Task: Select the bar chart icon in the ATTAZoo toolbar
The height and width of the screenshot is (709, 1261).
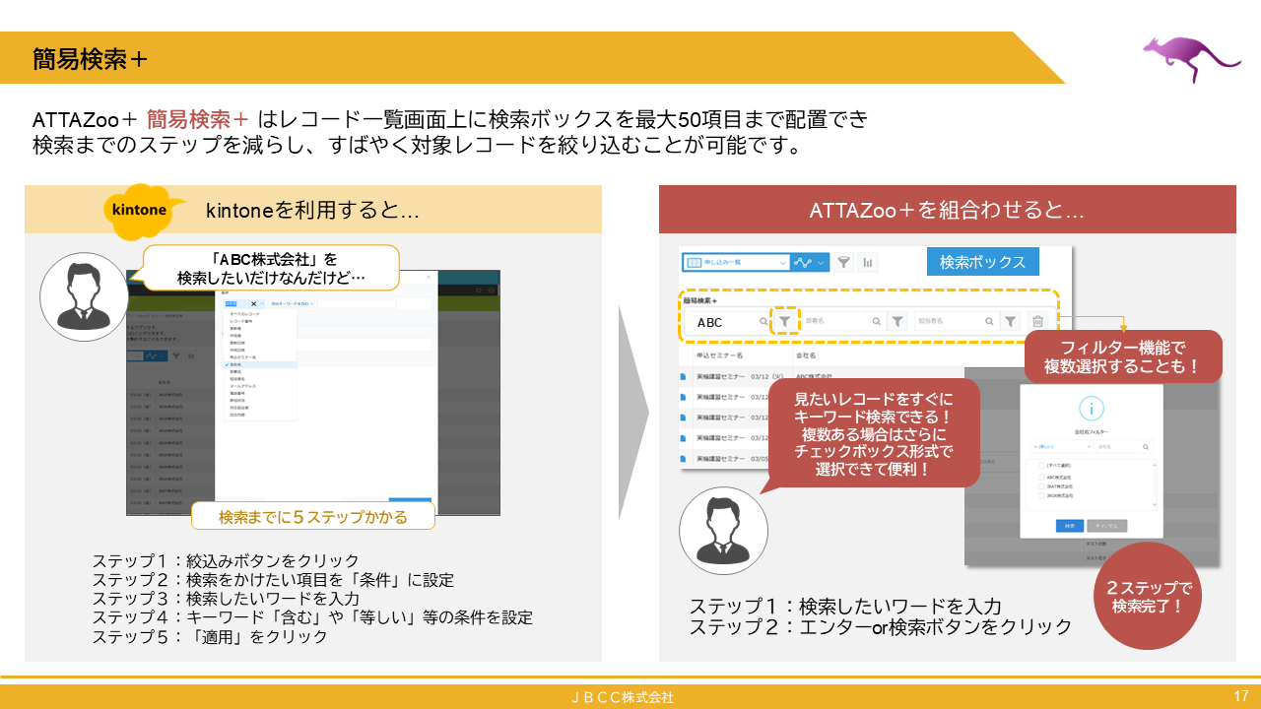Action: click(x=868, y=263)
